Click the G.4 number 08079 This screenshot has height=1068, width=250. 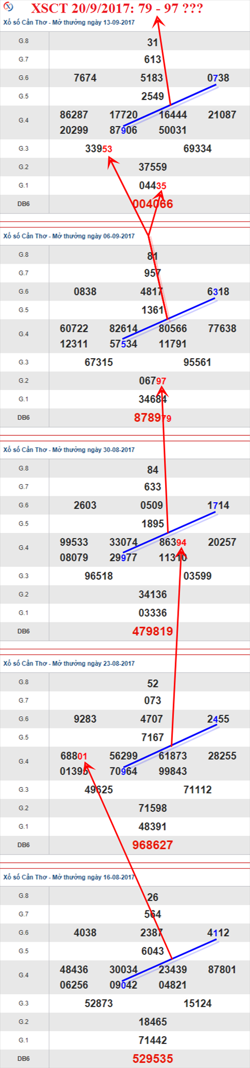(x=74, y=557)
